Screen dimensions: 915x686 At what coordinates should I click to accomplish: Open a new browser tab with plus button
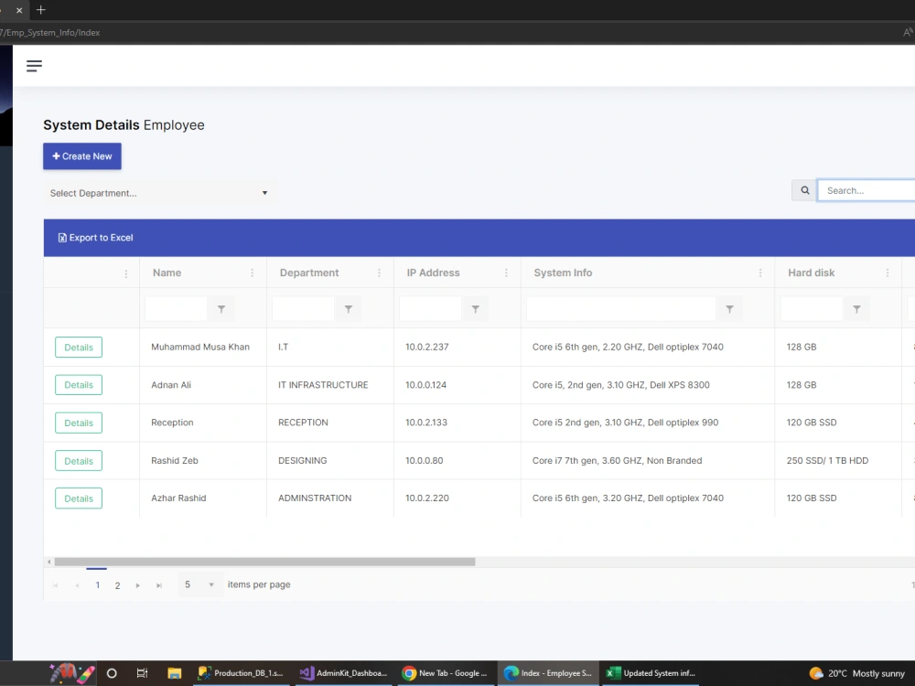[40, 10]
